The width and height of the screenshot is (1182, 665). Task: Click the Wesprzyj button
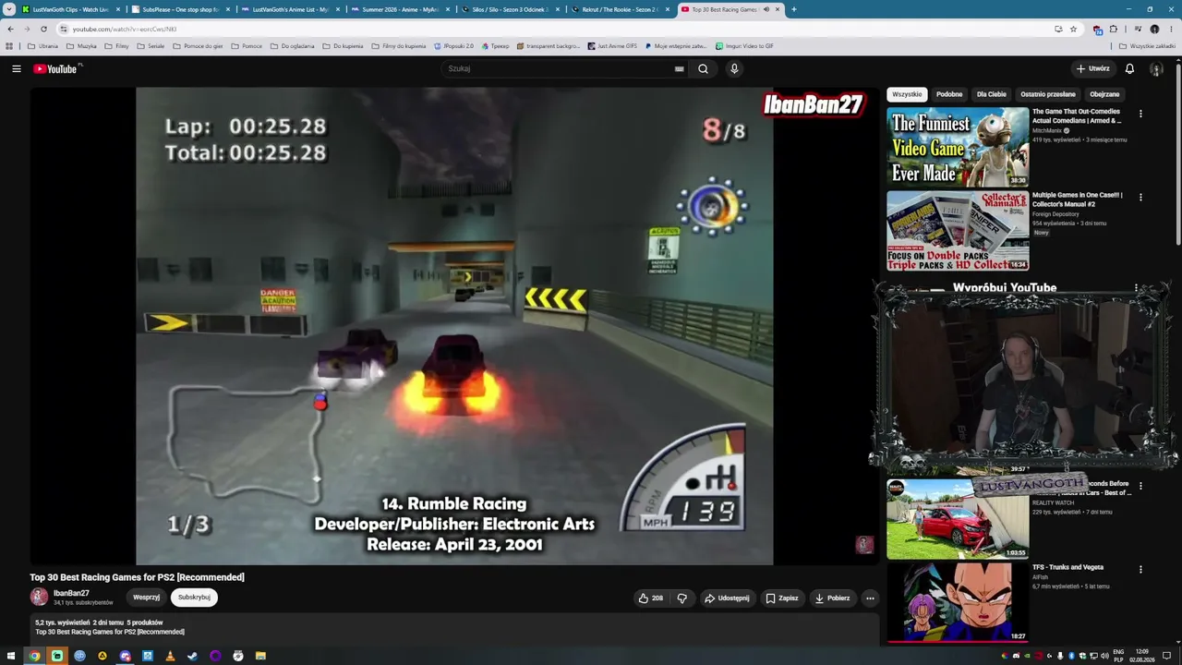(146, 598)
